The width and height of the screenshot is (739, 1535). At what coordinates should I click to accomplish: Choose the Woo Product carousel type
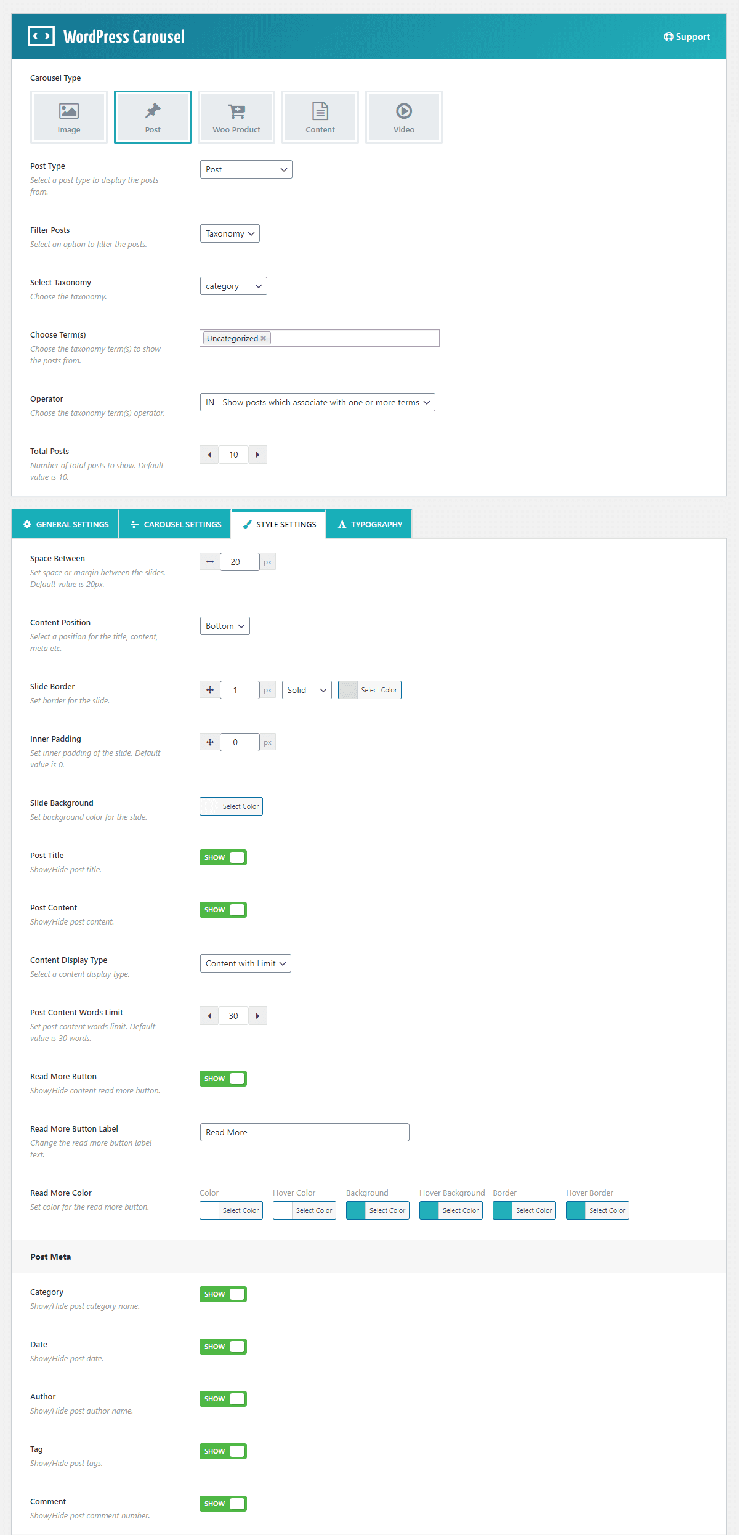(236, 117)
